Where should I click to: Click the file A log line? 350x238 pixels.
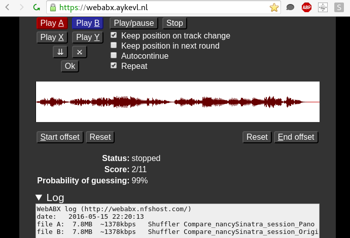(x=176, y=224)
